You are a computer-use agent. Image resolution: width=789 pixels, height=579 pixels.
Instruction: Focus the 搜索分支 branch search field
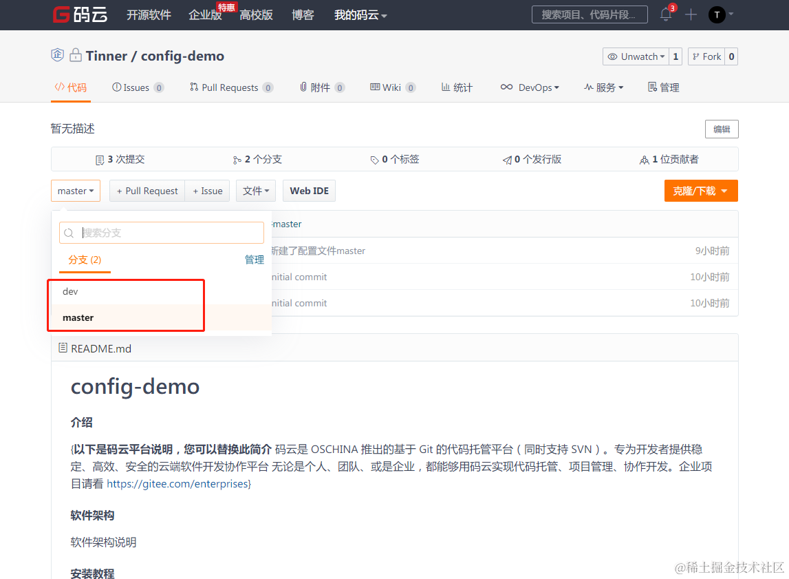point(162,233)
